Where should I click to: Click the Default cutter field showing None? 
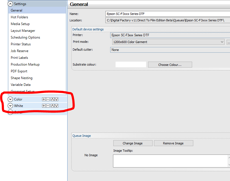170,50
